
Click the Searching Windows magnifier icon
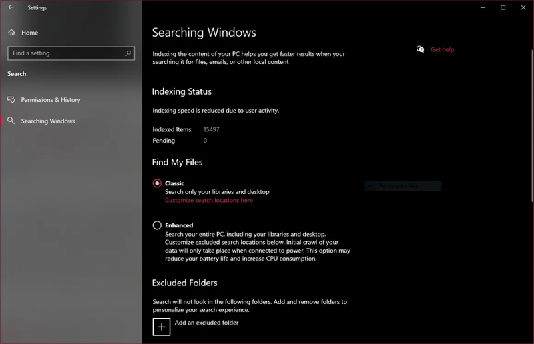11,121
